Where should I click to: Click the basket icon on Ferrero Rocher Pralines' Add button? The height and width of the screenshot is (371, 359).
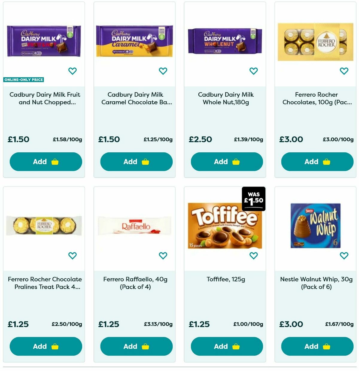point(55,346)
